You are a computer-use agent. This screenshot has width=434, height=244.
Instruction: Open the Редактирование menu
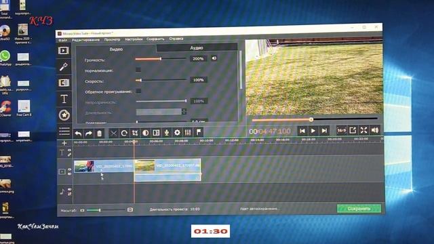(x=86, y=40)
